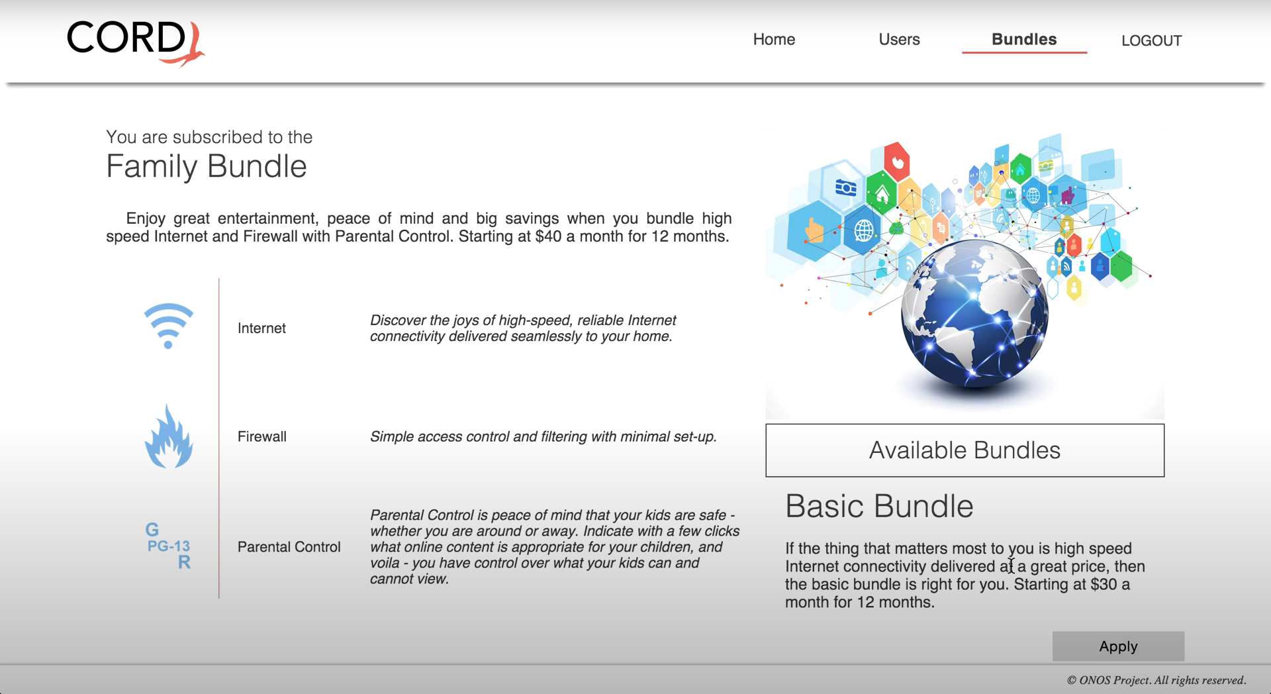Open the Users tab
This screenshot has height=694, width=1271.
899,40
